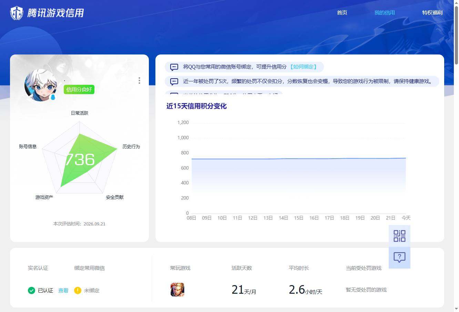Click the 736 credit score on radar
The height and width of the screenshot is (312, 459).
click(x=80, y=159)
